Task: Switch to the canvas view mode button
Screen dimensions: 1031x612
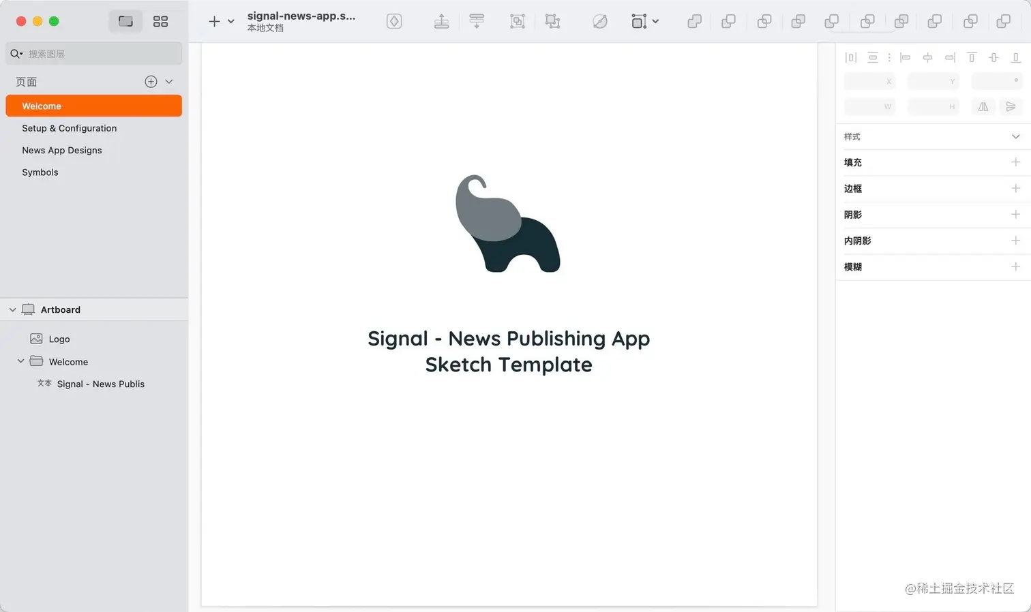Action: tap(125, 21)
